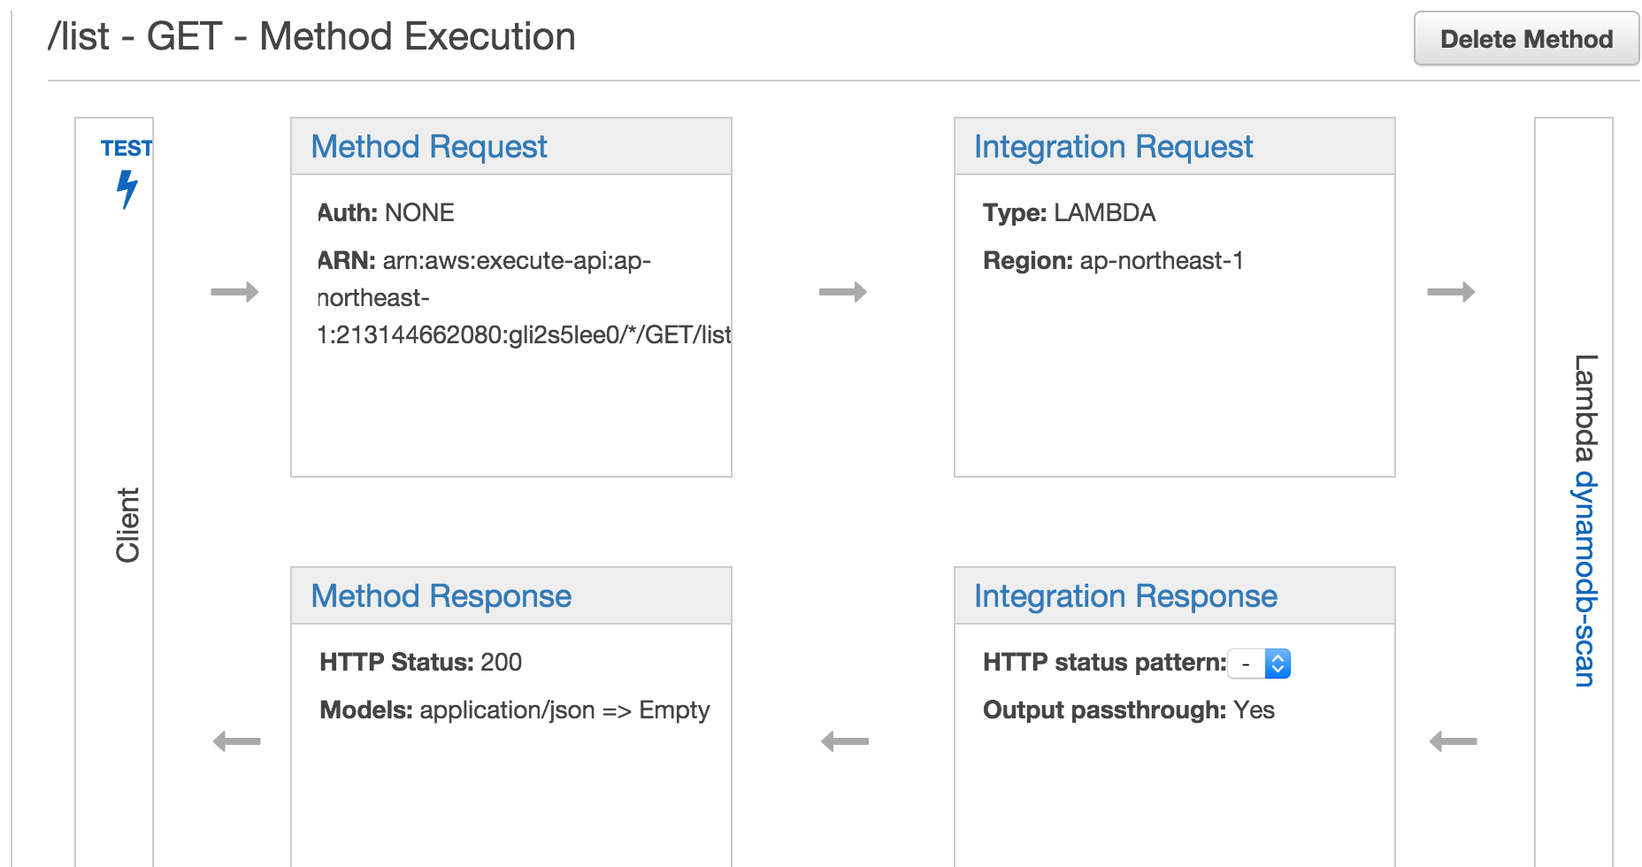Screen dimensions: 1642x867
Task: Click the TEST lightning bolt icon
Action: pyautogui.click(x=127, y=188)
